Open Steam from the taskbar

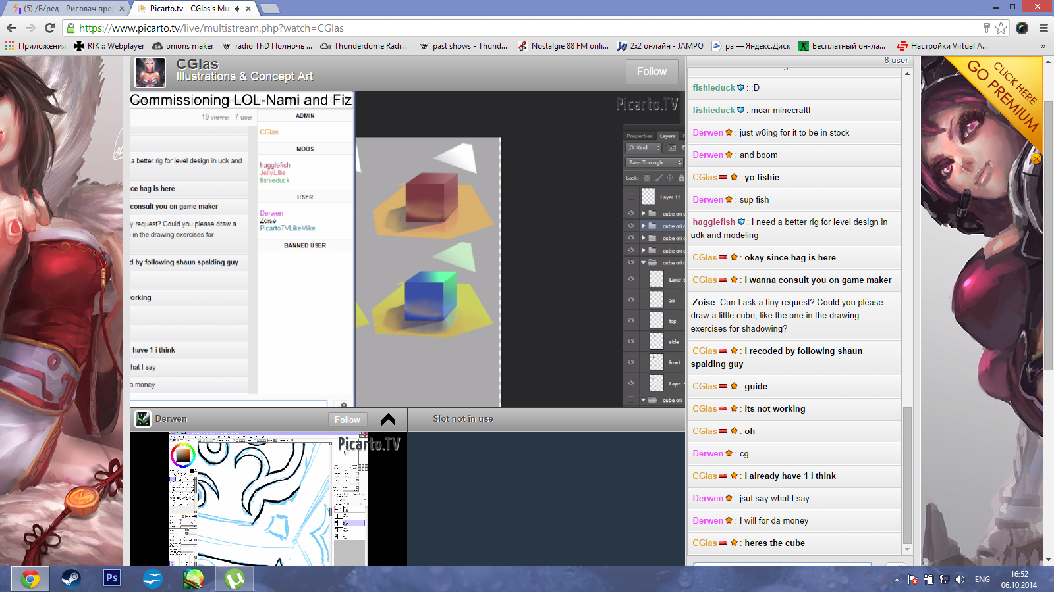[x=70, y=579]
